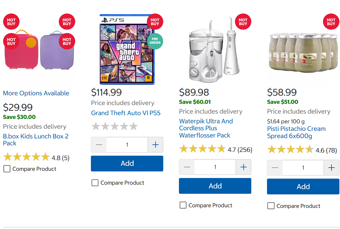
Task: Open More Options Available link
Action: (x=36, y=93)
